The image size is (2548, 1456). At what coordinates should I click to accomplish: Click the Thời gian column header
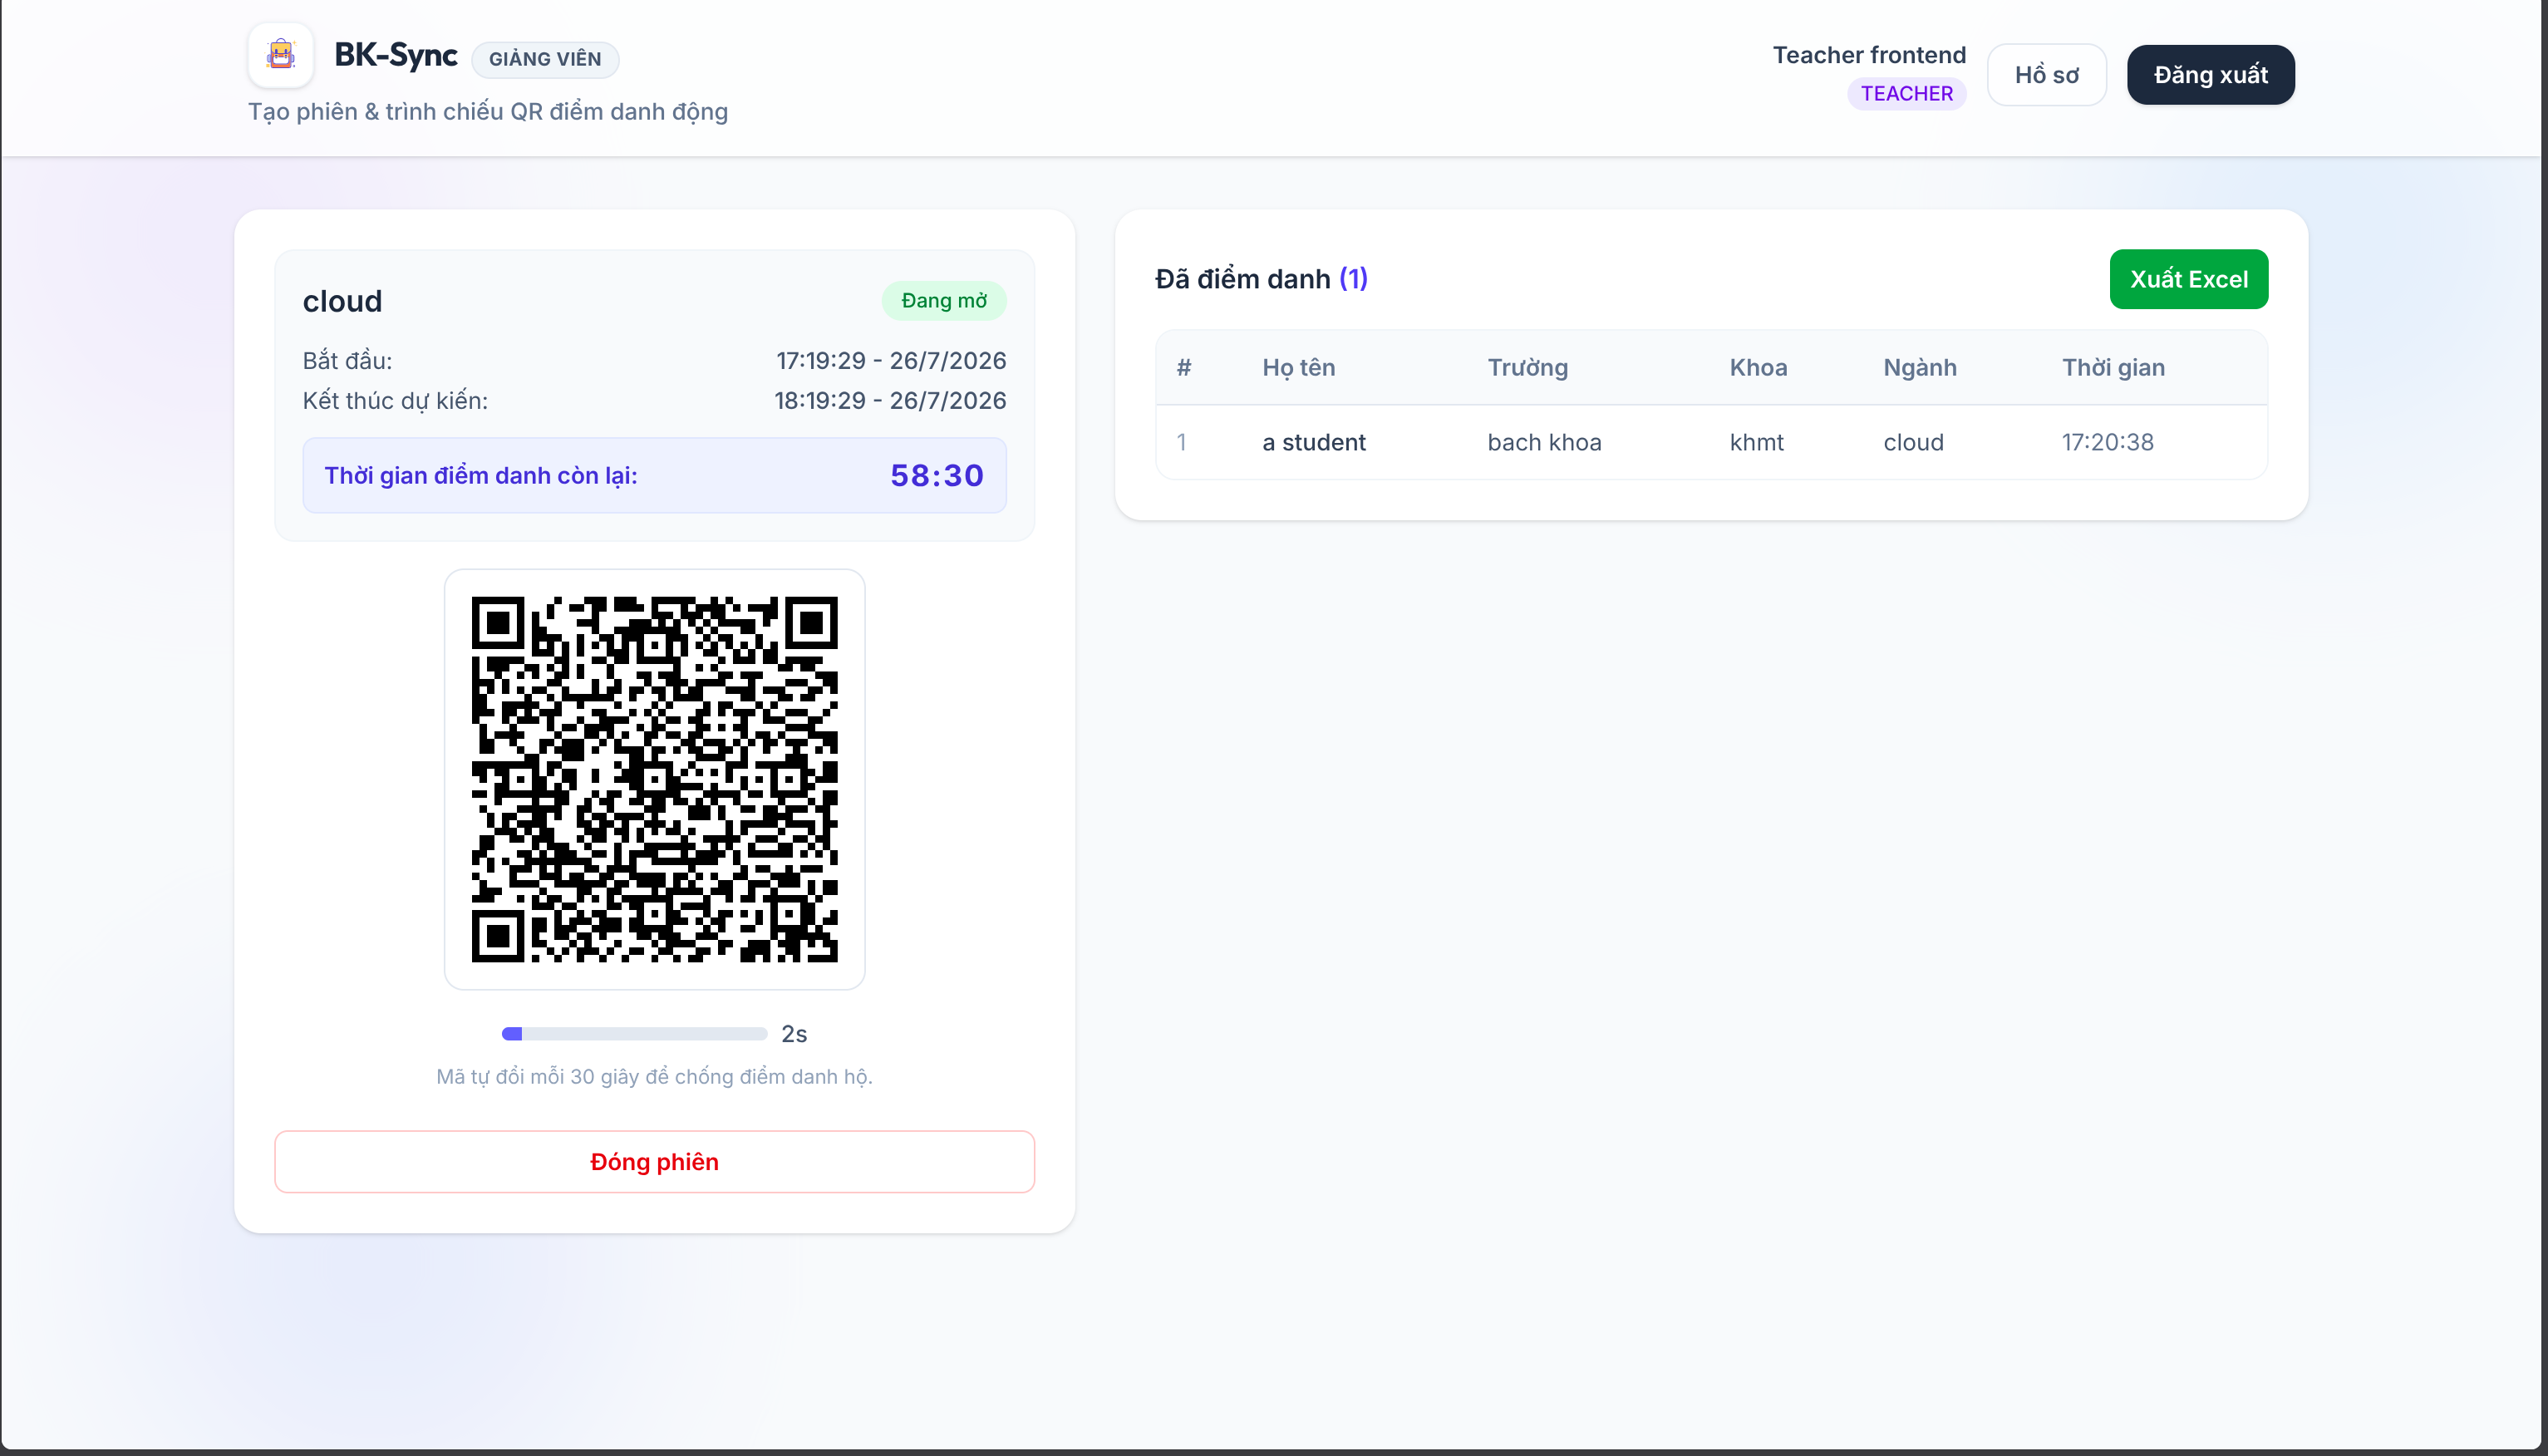(x=2113, y=368)
